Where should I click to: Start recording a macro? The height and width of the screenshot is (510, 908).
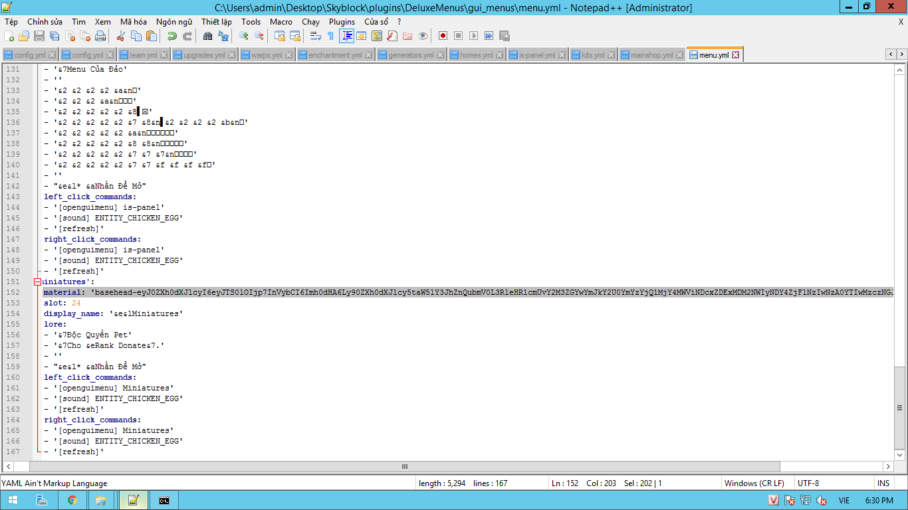(443, 36)
